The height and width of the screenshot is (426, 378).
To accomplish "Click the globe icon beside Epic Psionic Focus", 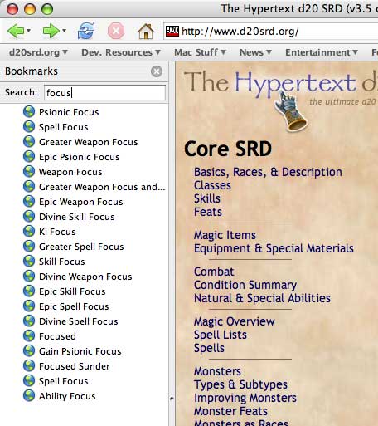I will (29, 157).
